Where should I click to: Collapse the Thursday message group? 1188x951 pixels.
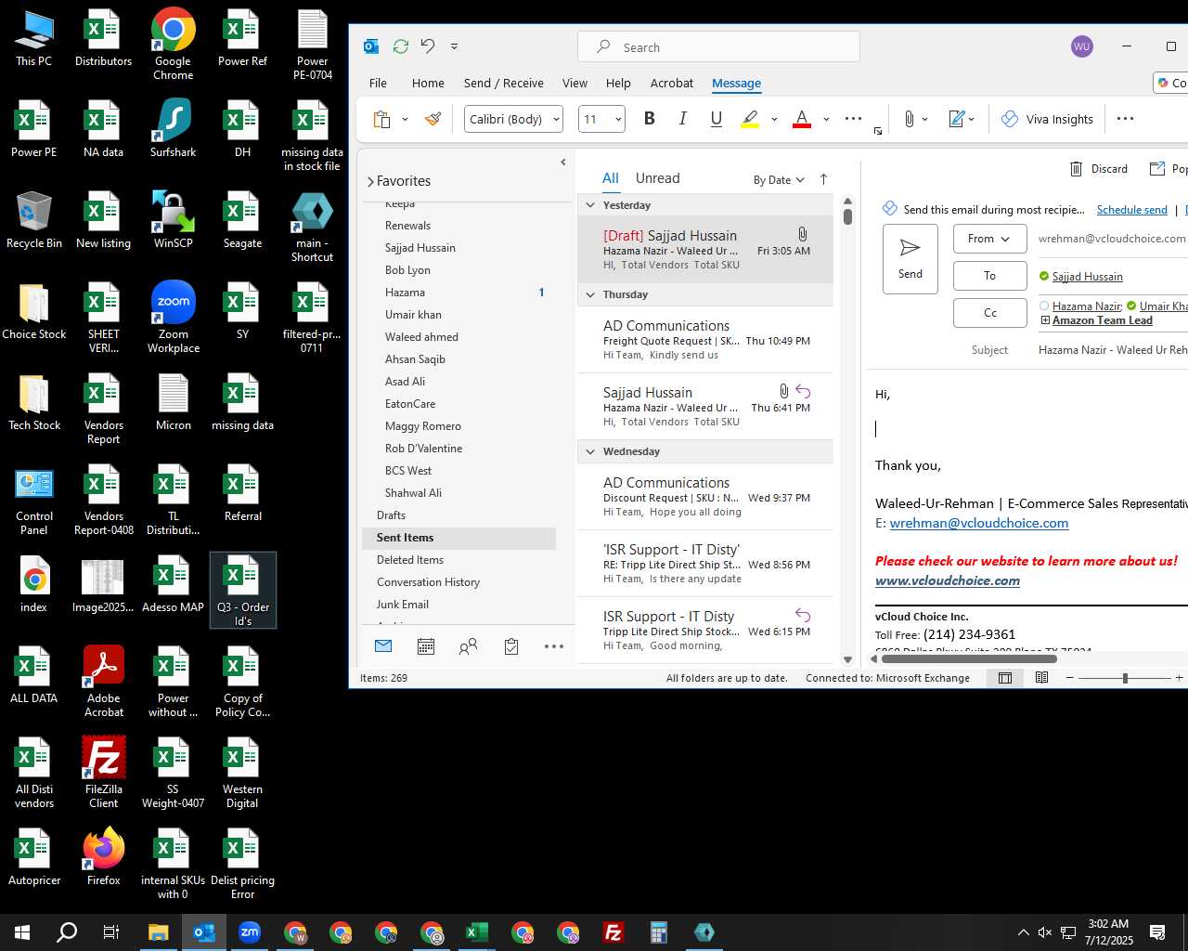pos(589,294)
